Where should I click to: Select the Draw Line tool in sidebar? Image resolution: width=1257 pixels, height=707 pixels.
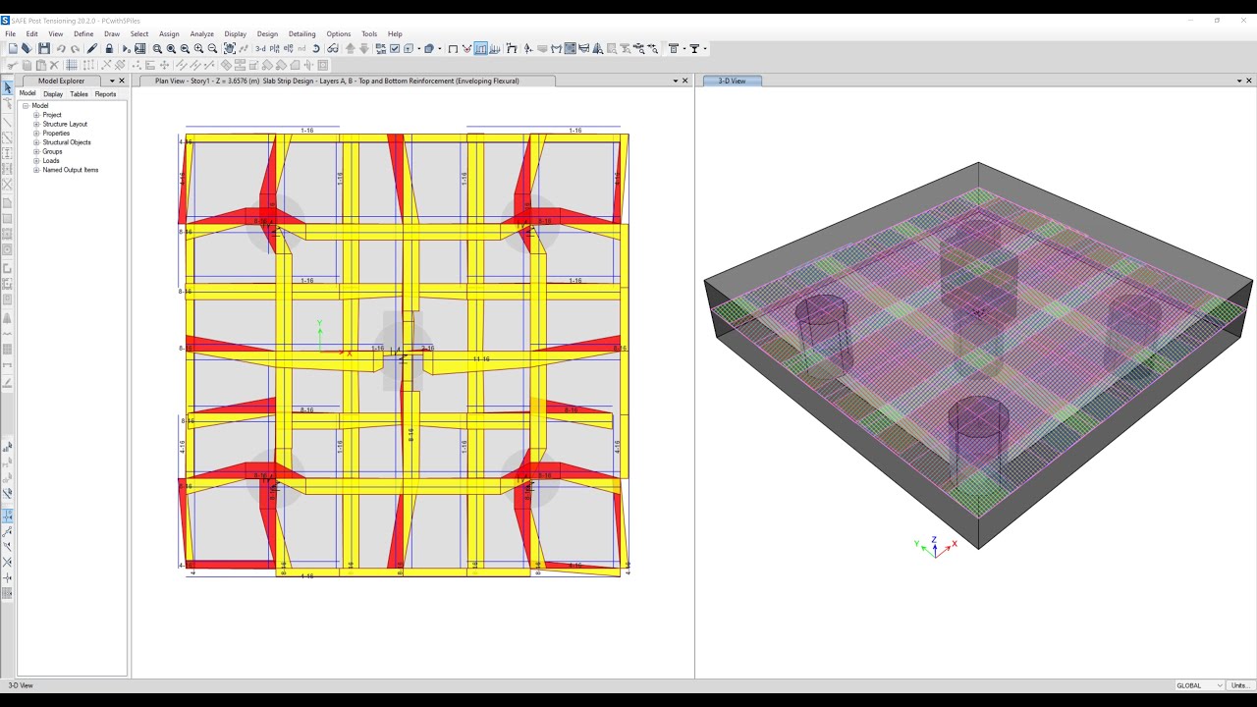(x=7, y=122)
